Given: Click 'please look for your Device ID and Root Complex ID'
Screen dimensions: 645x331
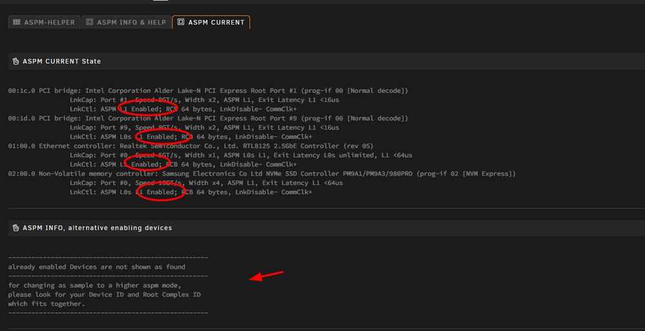Looking at the screenshot, I should click(x=104, y=294).
